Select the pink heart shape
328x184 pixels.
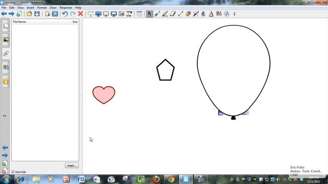(x=104, y=95)
